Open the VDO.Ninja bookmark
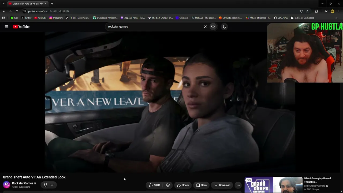The width and height of the screenshot is (343, 193). click(x=281, y=18)
